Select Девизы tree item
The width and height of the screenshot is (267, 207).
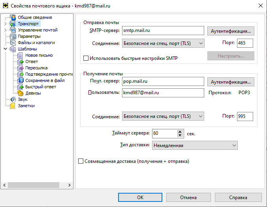tap(33, 93)
